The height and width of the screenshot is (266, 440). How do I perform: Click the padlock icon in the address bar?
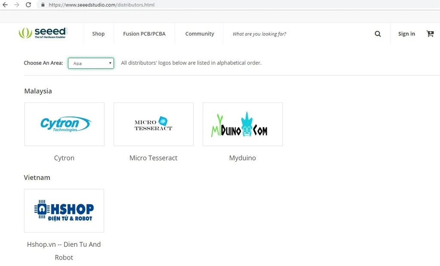pyautogui.click(x=43, y=5)
